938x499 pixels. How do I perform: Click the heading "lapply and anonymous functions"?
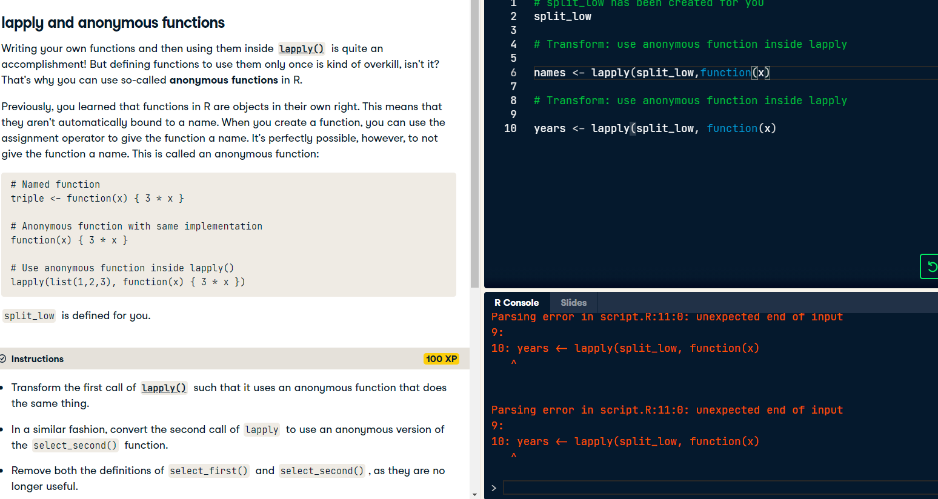click(113, 23)
